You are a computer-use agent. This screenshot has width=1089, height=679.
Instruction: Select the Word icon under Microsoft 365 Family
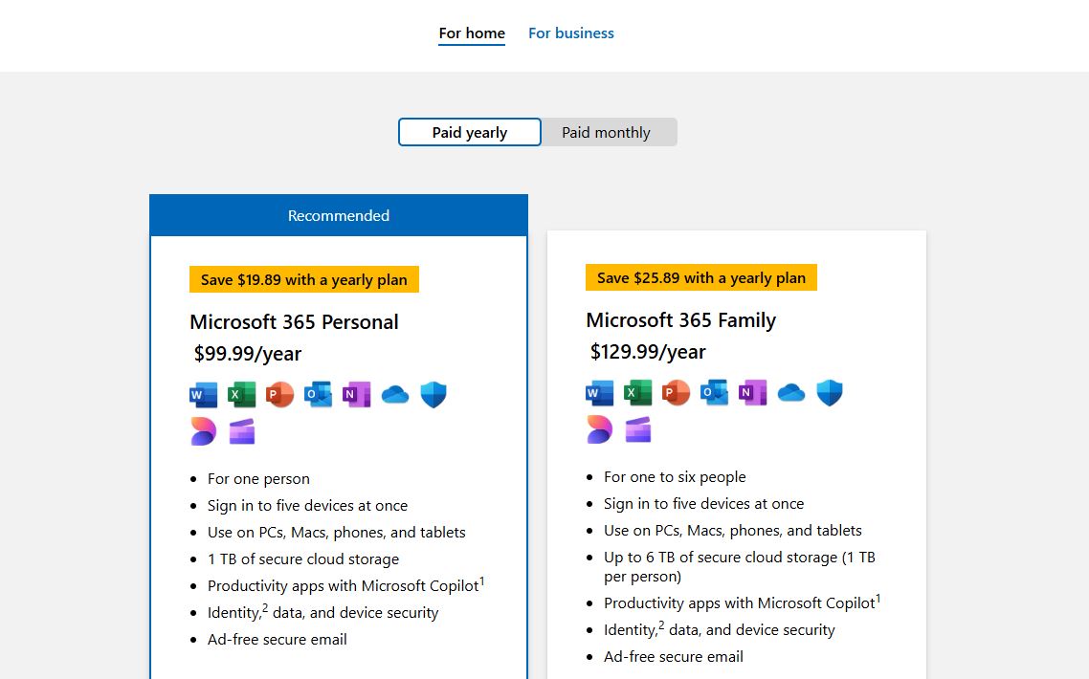pyautogui.click(x=599, y=392)
